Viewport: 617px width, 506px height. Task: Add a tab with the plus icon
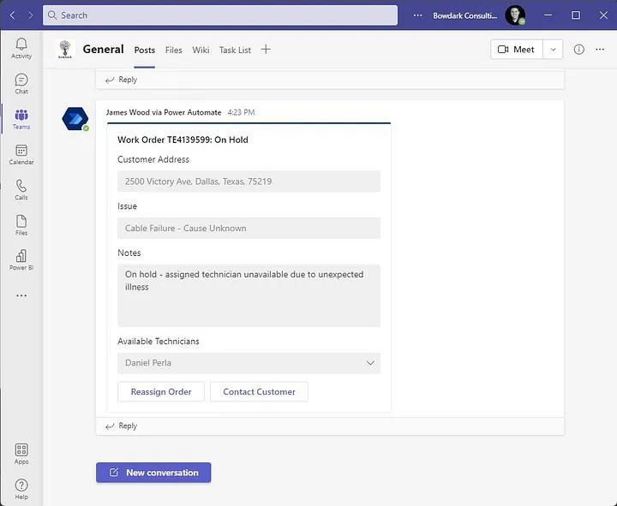[266, 50]
